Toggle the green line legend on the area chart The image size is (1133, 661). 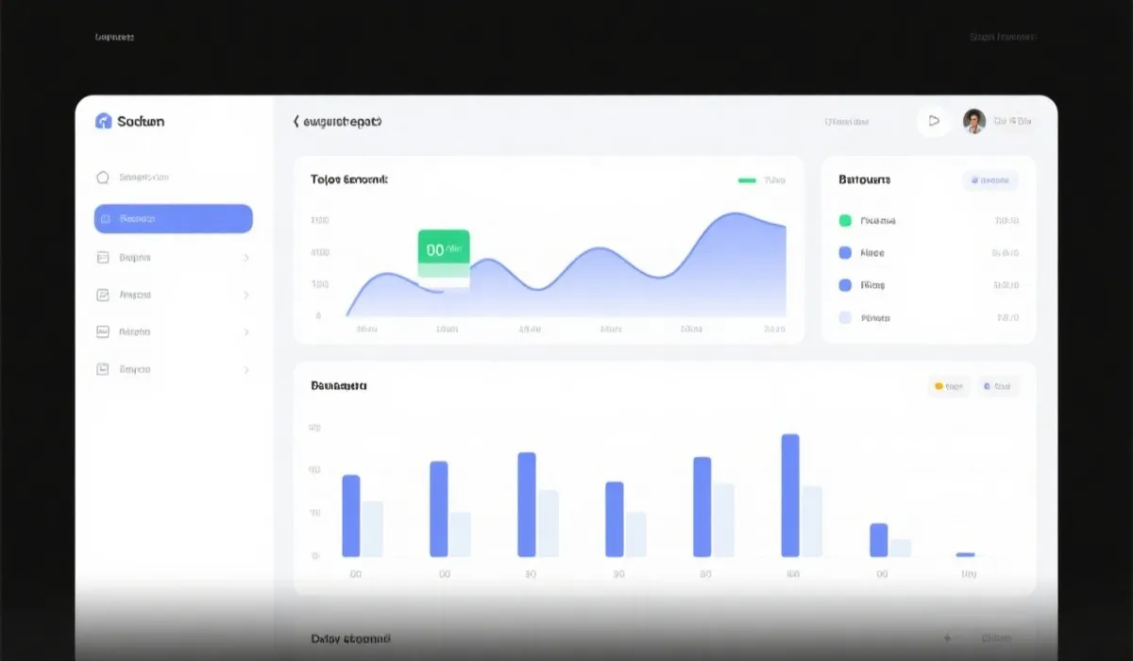point(747,179)
